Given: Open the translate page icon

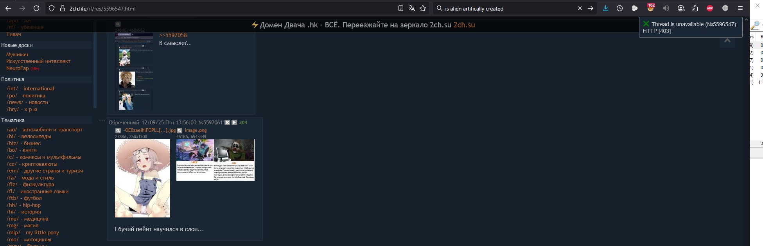Looking at the screenshot, I should coord(411,8).
